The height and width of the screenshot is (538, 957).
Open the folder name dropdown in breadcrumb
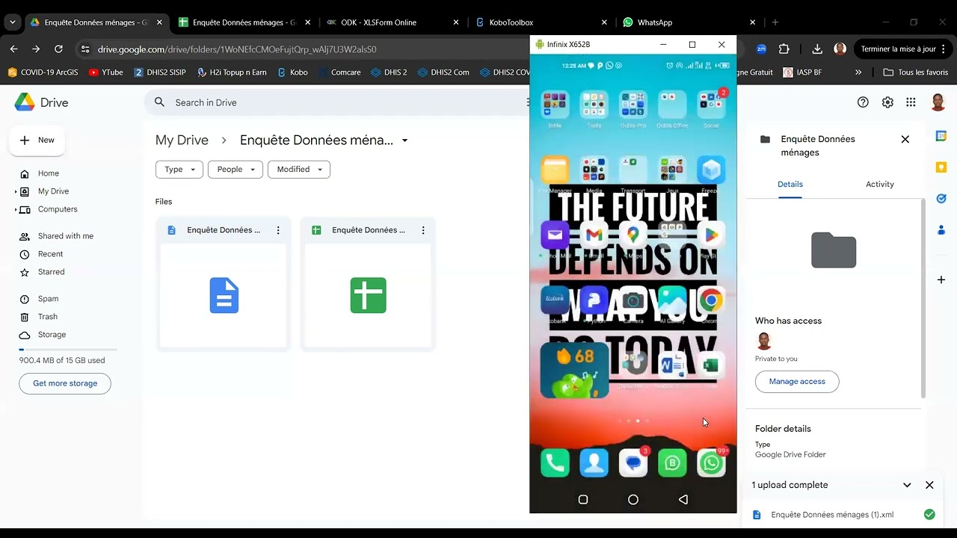click(404, 140)
